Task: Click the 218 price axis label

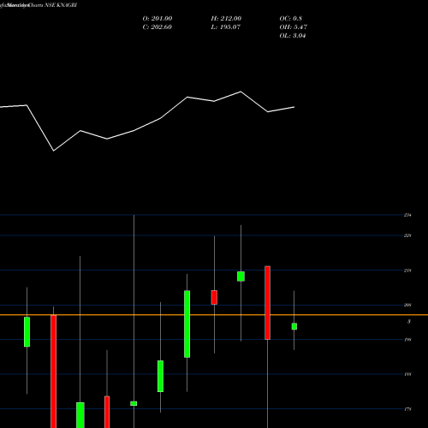Action: 407,270
